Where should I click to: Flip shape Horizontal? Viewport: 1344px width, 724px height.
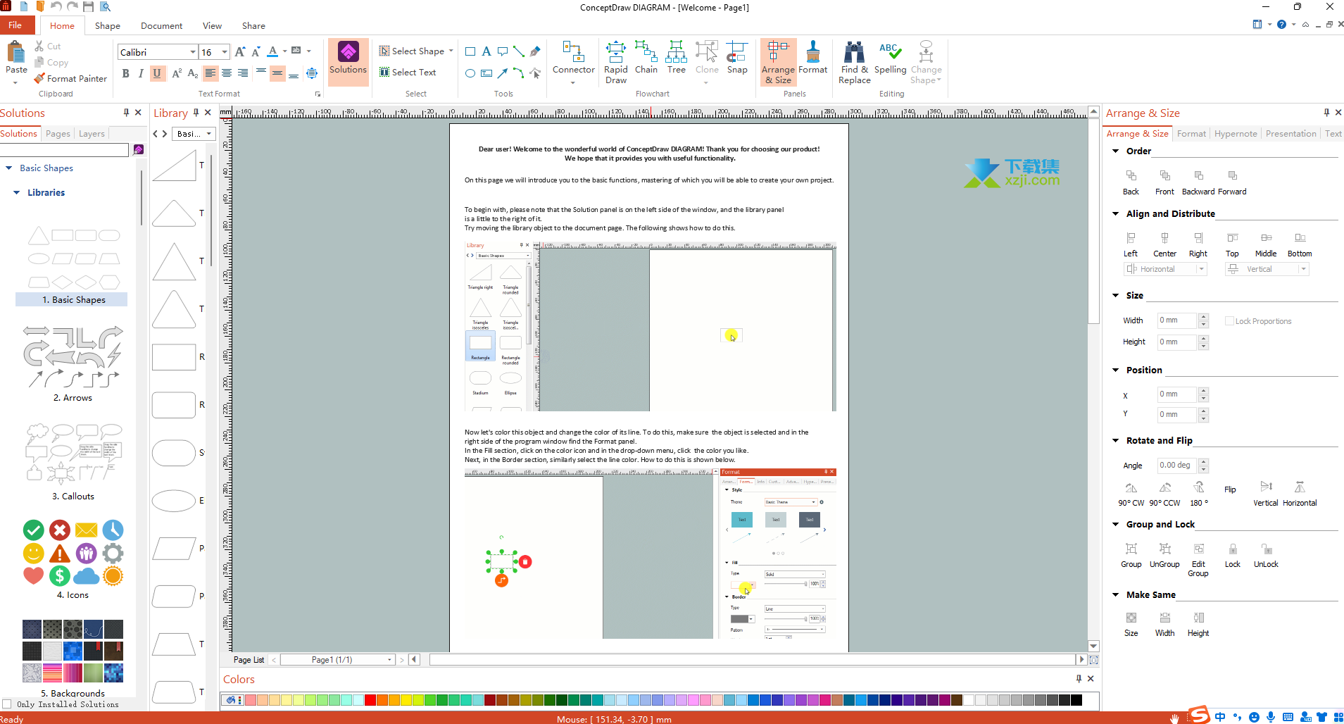click(x=1300, y=494)
